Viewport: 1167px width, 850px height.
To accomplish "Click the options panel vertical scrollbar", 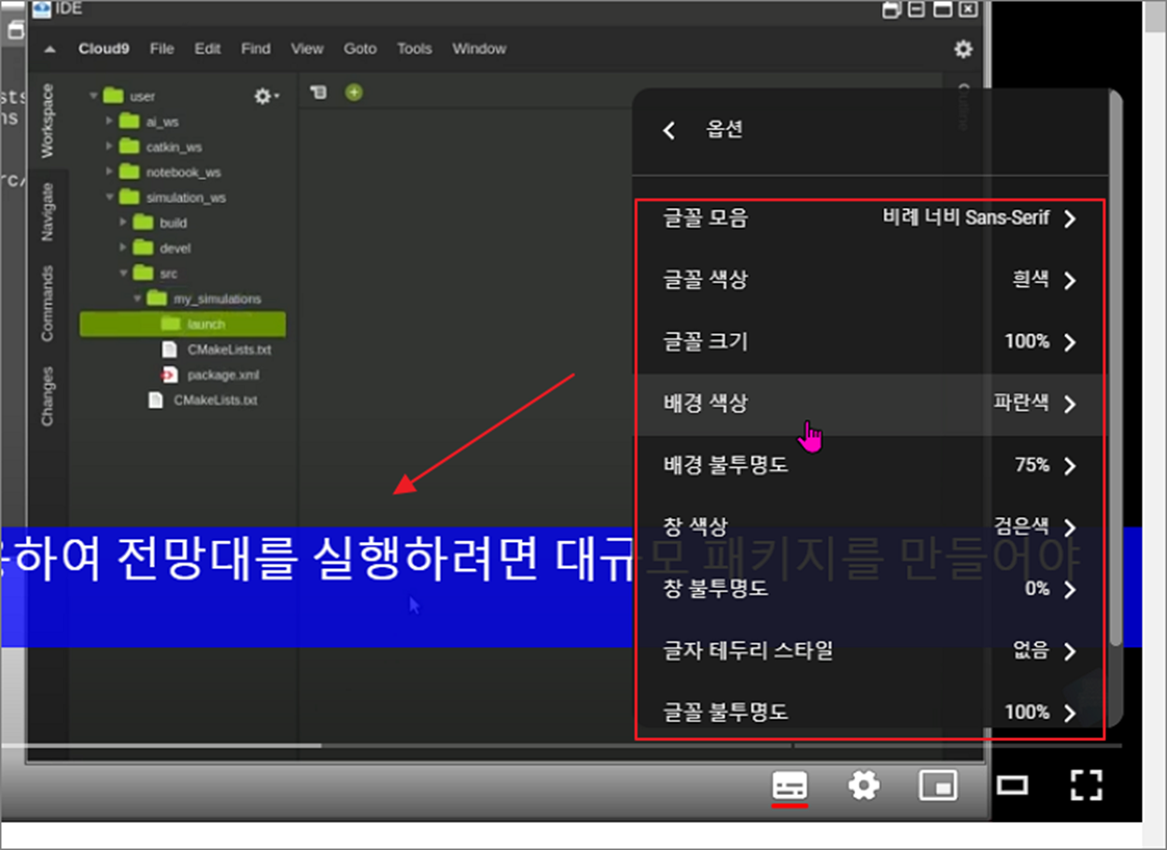I will pyautogui.click(x=1117, y=369).
